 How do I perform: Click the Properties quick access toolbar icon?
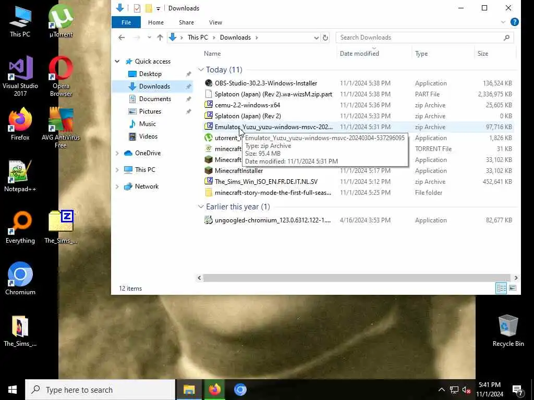pos(137,8)
